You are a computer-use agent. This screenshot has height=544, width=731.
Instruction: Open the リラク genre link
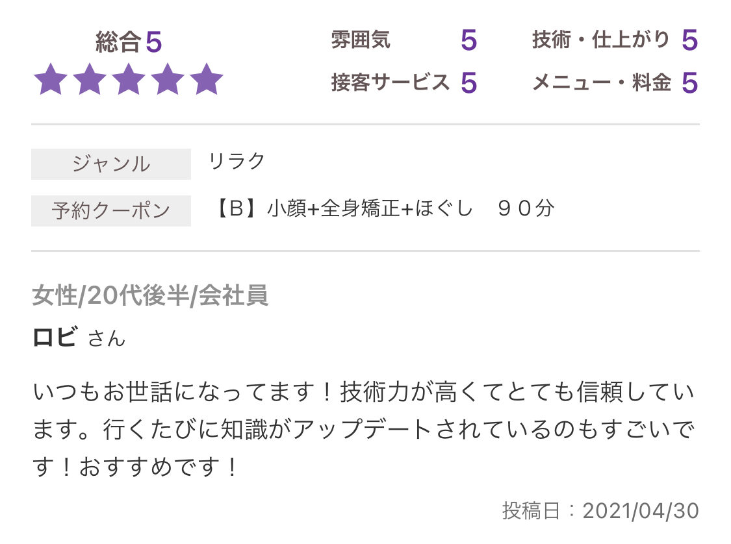point(237,162)
